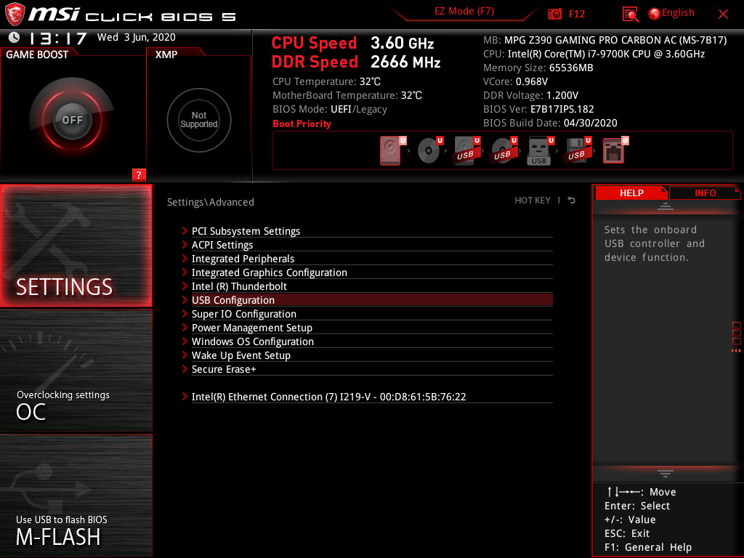Image resolution: width=744 pixels, height=558 pixels.
Task: Select the USB floppy boot device icon
Action: [x=577, y=151]
